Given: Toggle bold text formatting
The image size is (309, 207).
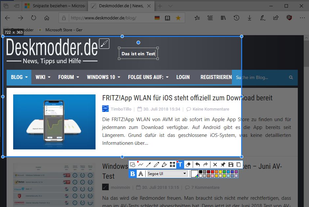Looking at the screenshot, I should tap(133, 174).
